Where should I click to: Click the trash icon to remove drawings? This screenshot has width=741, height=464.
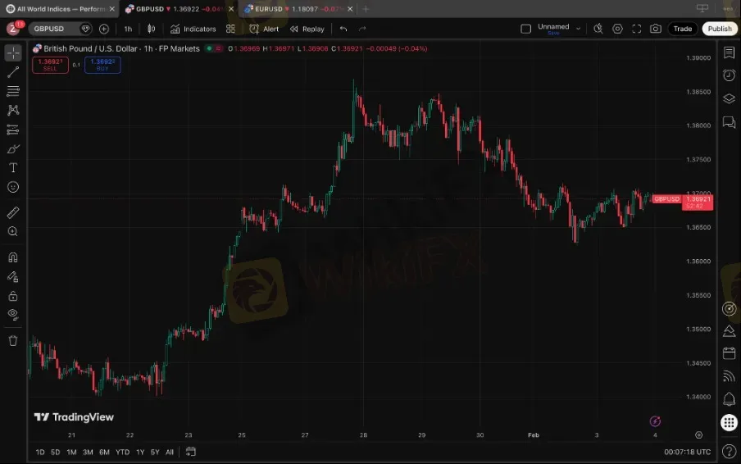coord(13,340)
